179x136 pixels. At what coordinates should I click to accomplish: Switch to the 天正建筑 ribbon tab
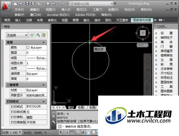click(x=122, y=20)
